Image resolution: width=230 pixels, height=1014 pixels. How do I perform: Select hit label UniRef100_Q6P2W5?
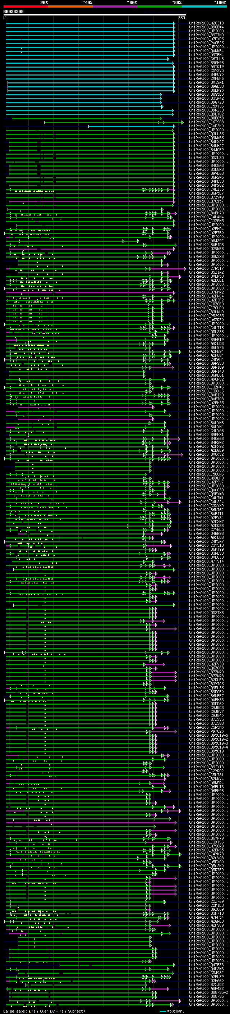pyautogui.click(x=206, y=177)
